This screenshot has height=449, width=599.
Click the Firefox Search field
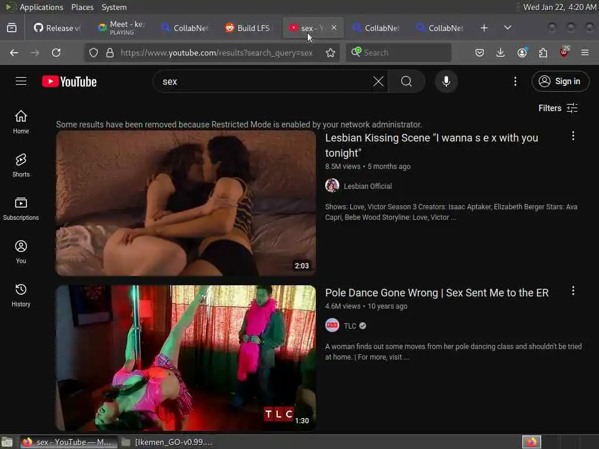398,53
